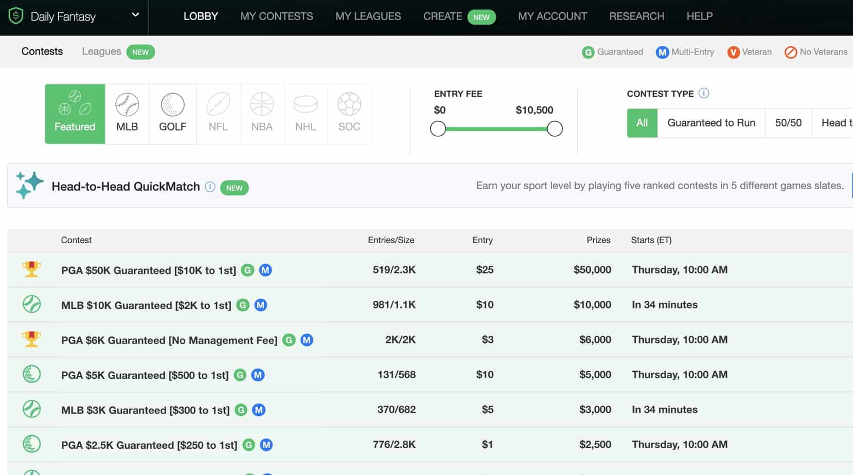Open PGA $5K Guaranteed contest
Viewport: 853px width, 475px height.
(x=145, y=375)
